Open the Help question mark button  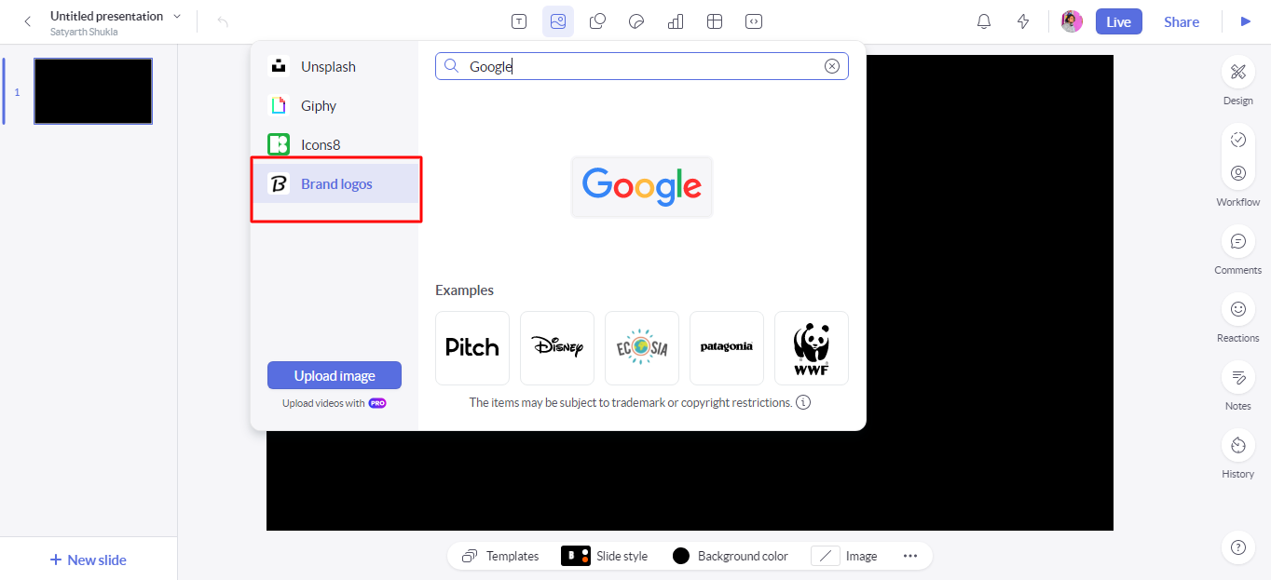[1238, 547]
